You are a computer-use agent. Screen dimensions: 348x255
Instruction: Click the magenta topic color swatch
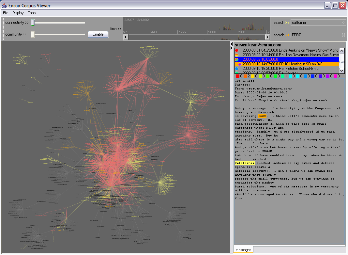[x=335, y=76]
